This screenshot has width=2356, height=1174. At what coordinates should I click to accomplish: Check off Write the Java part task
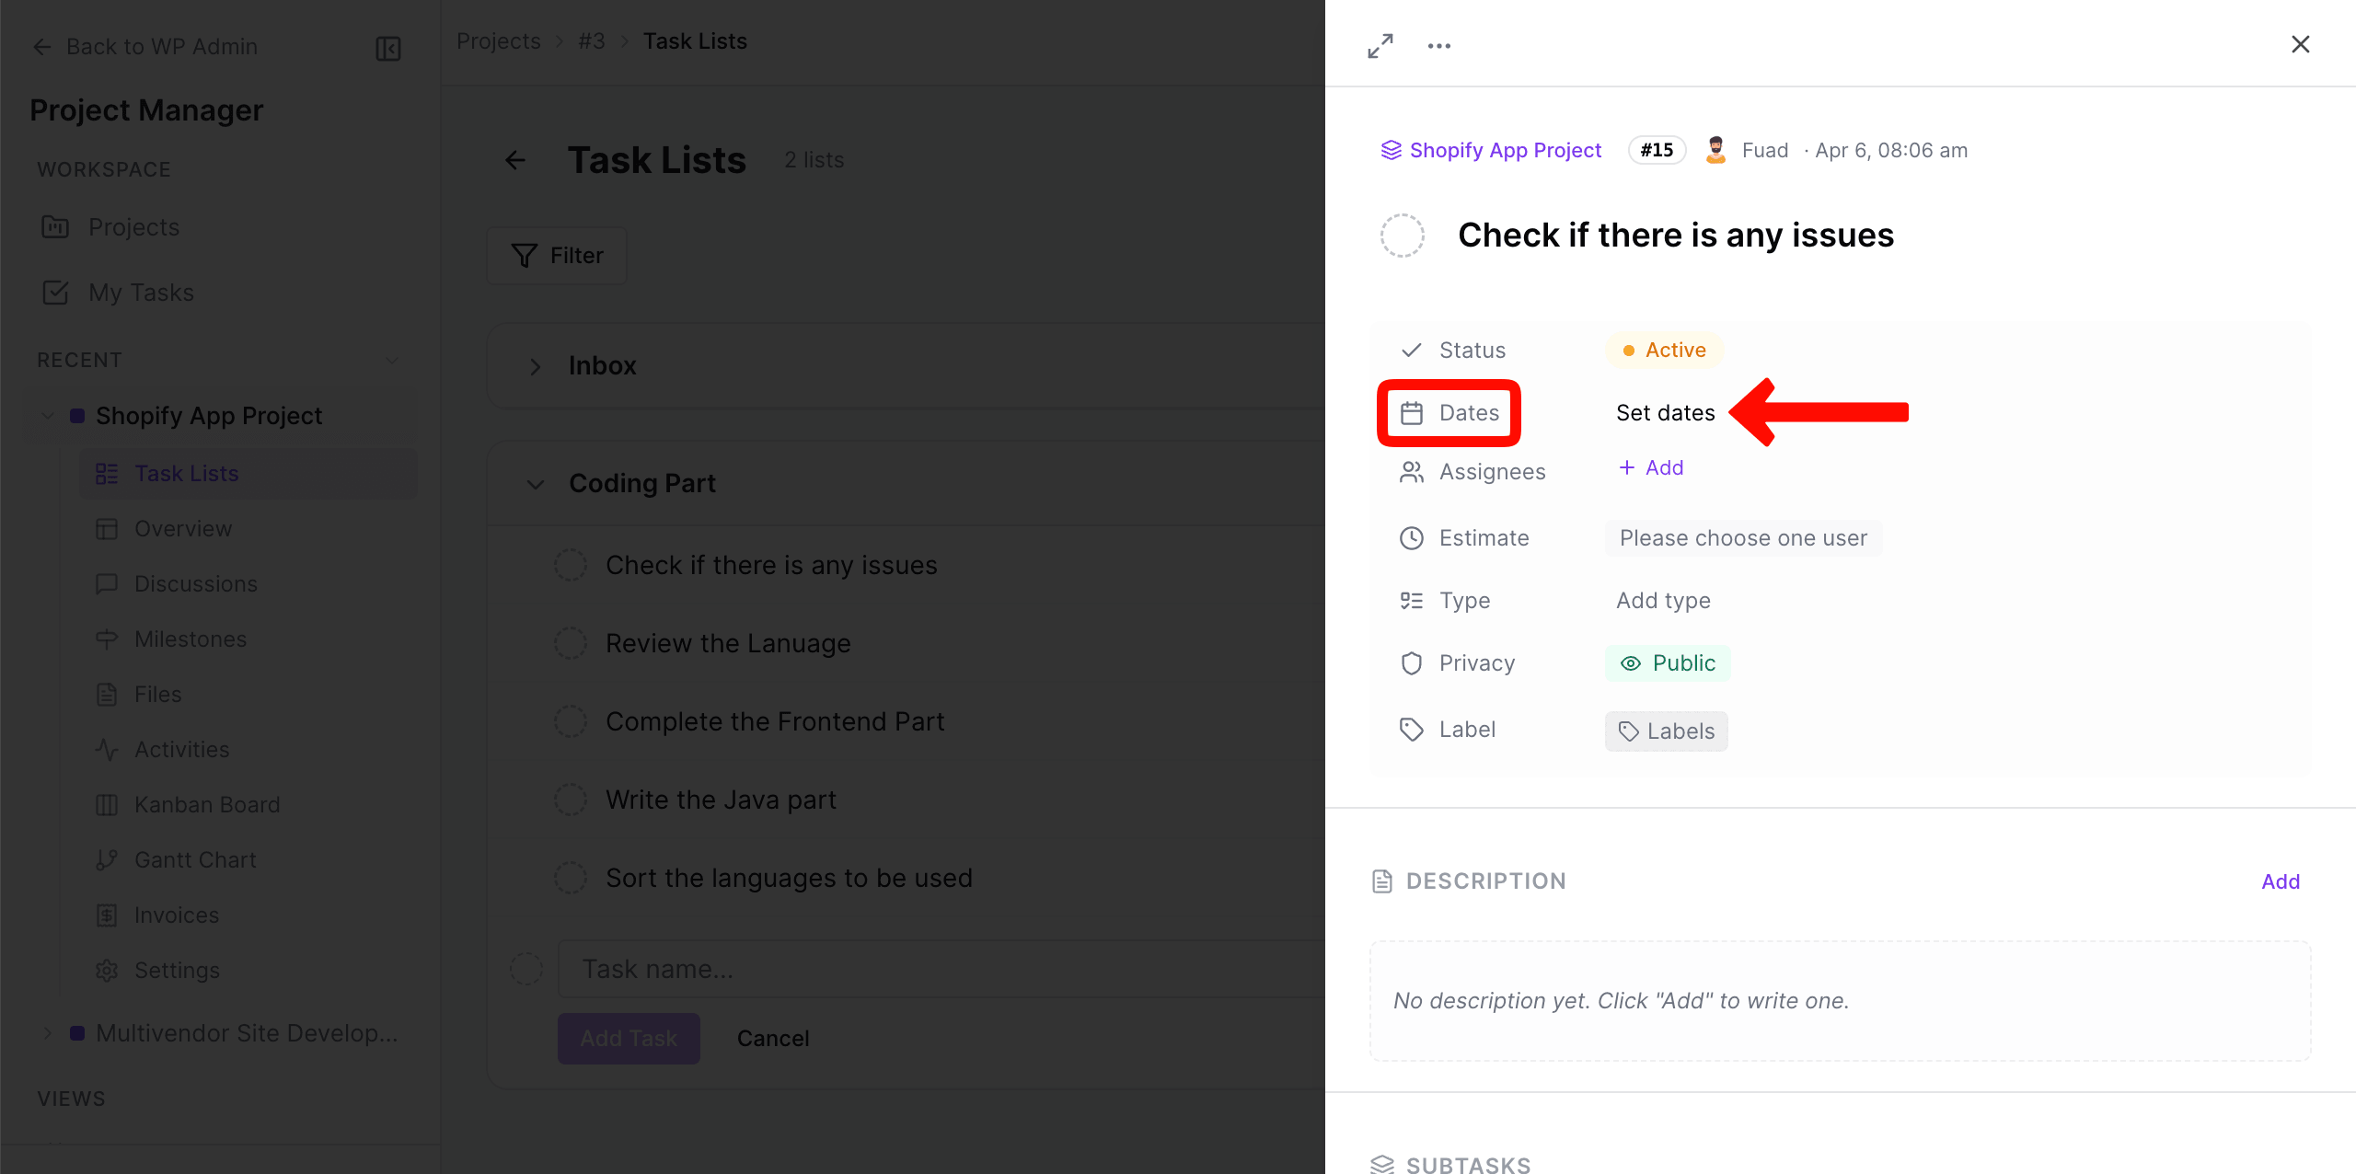coord(571,800)
